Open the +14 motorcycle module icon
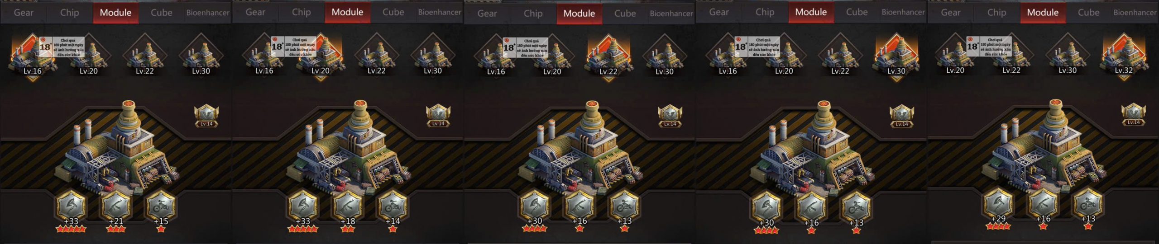This screenshot has width=1159, height=244. [393, 206]
